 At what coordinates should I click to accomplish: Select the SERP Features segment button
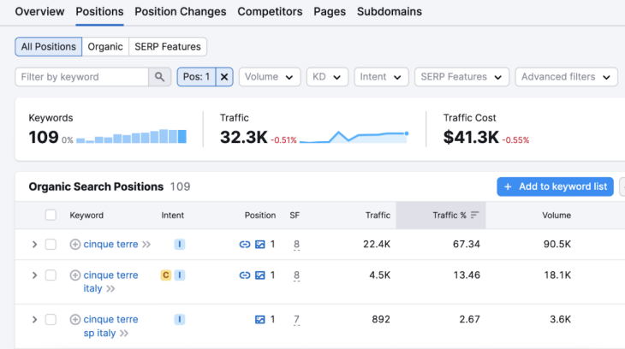[x=168, y=47]
